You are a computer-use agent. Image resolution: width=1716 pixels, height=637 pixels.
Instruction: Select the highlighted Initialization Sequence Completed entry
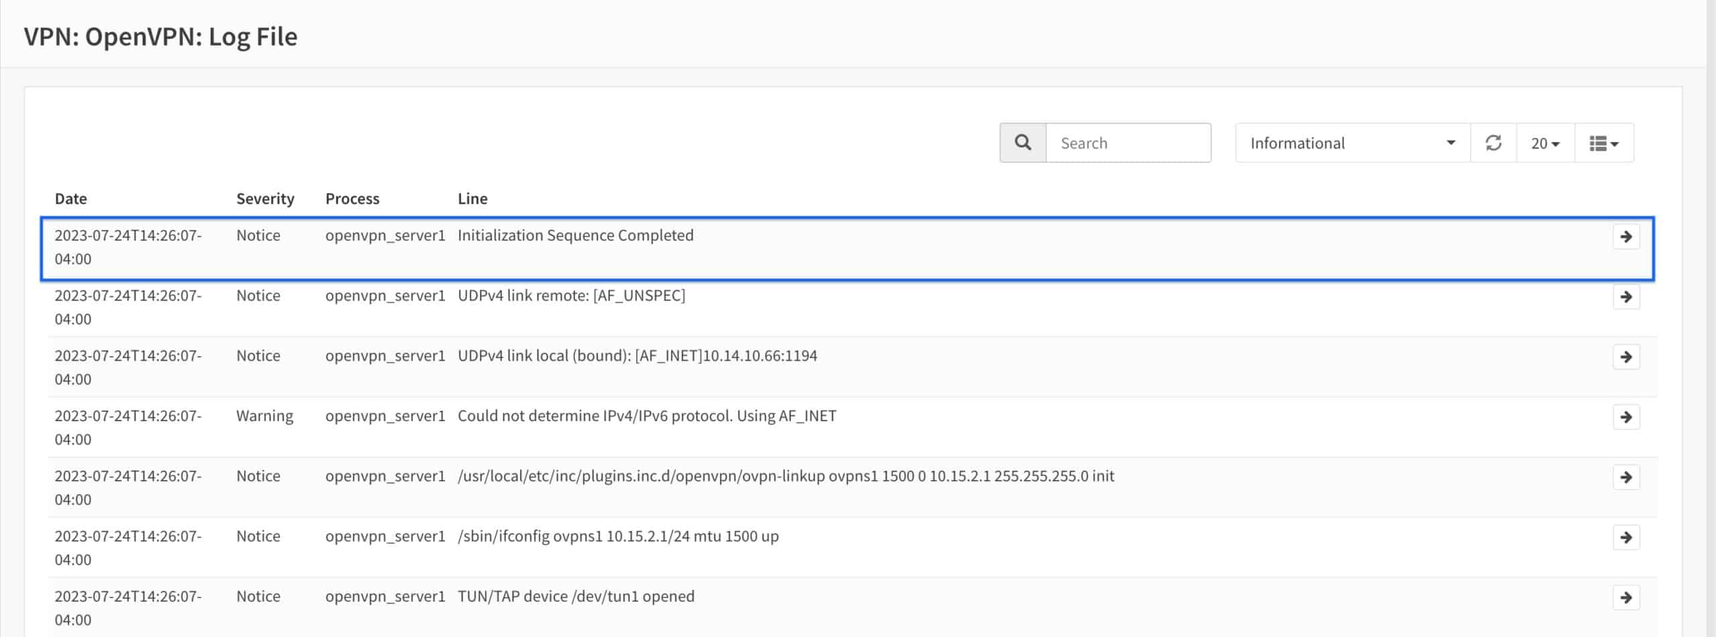(575, 235)
